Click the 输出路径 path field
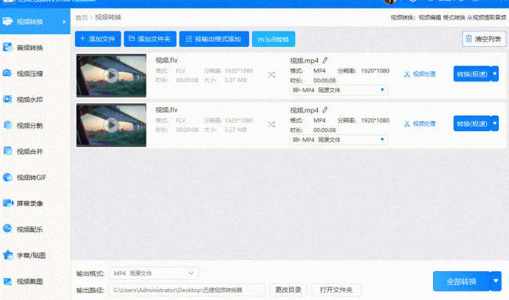The height and width of the screenshot is (300, 509). click(x=186, y=290)
